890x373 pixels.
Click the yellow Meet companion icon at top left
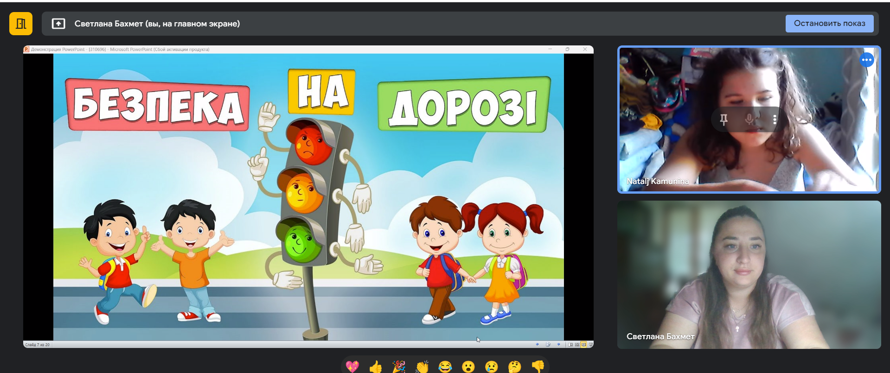[21, 24]
